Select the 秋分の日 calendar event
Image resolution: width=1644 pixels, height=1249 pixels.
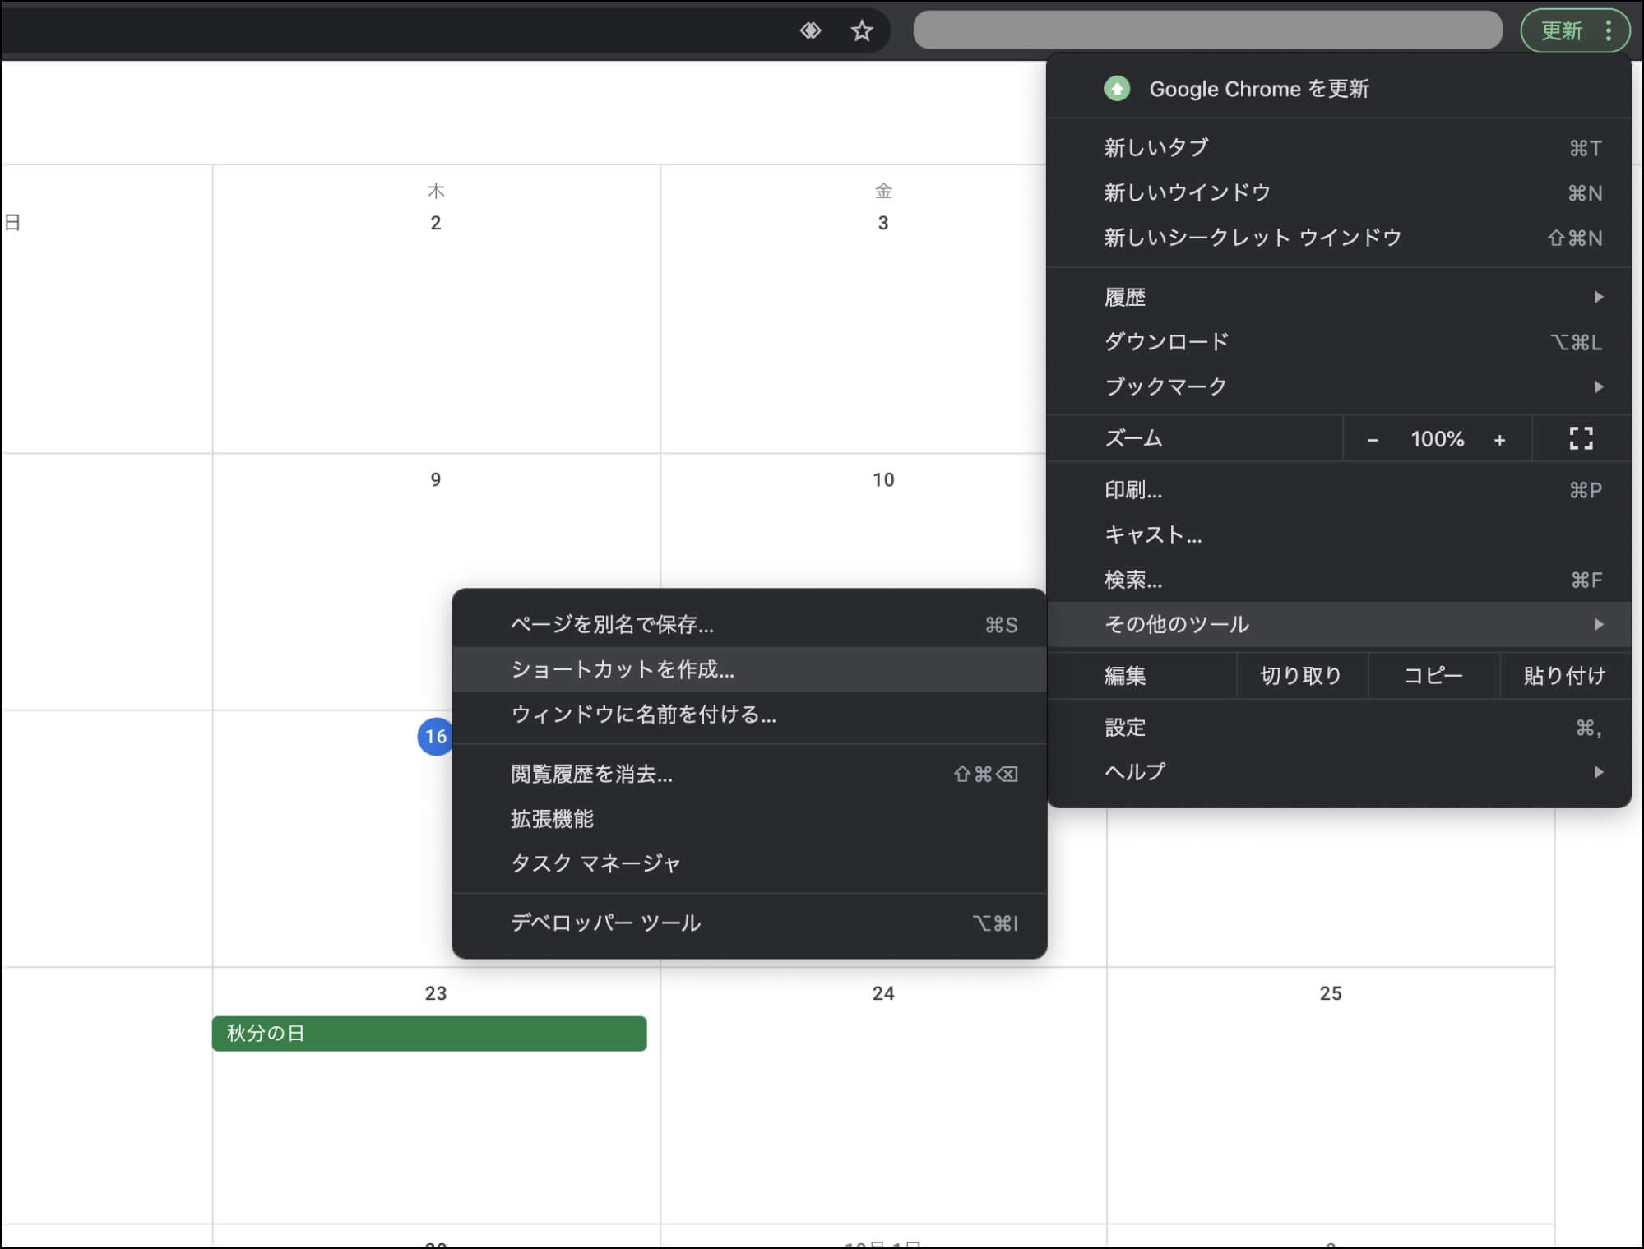coord(428,1034)
